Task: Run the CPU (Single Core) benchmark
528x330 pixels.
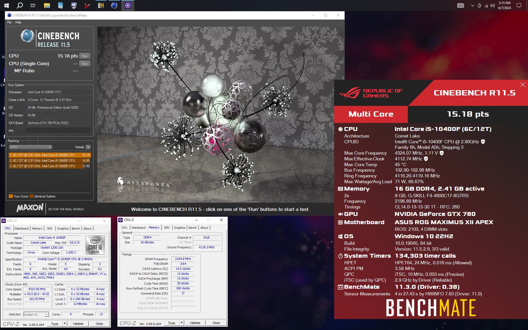Action: point(85,64)
